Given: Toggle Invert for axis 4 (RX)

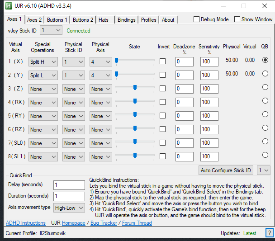Looking at the screenshot, I should pos(162,102).
